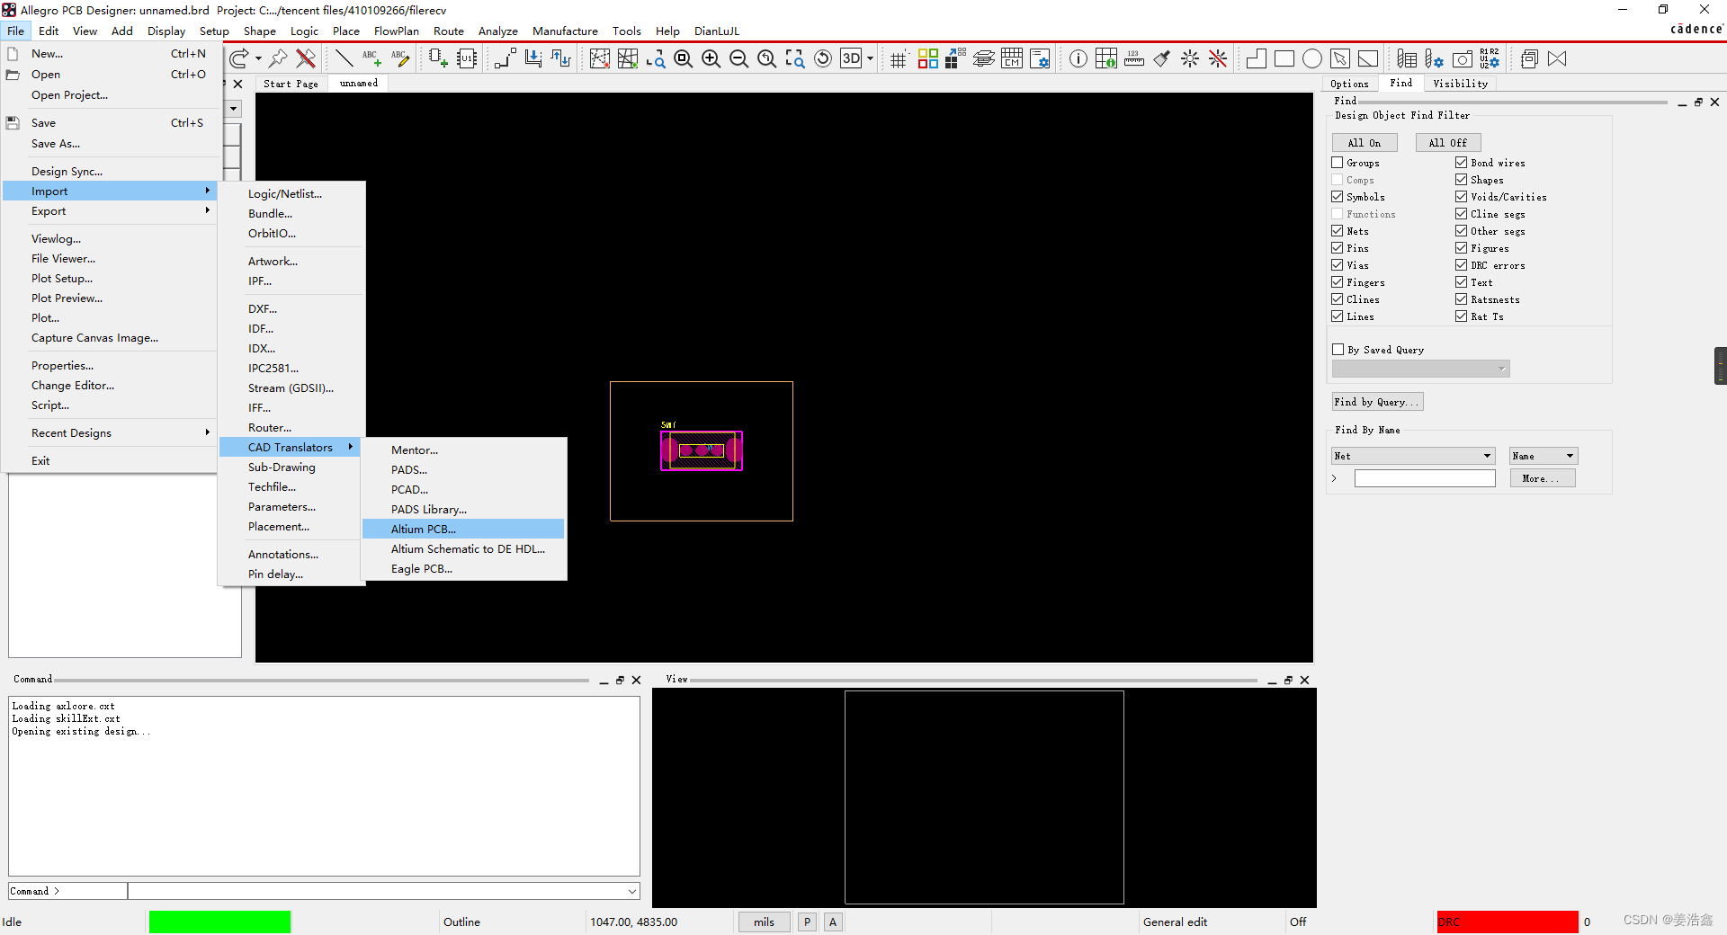Viewport: 1727px width, 935px height.
Task: Click the Zoom Fit icon
Action: click(x=683, y=59)
